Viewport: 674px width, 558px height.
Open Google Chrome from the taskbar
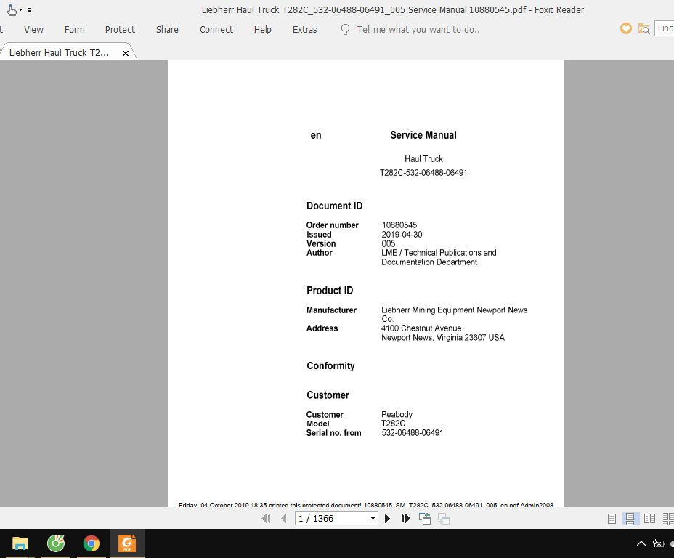click(91, 543)
